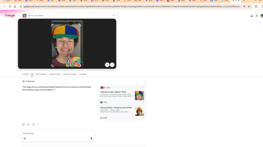The width and height of the screenshot is (263, 147).
Task: Open Google Labs flask icon
Action: point(252,16)
